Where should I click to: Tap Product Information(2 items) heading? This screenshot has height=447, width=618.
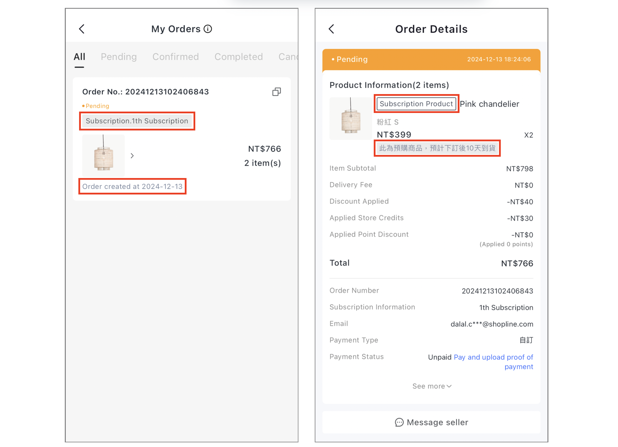pos(389,85)
